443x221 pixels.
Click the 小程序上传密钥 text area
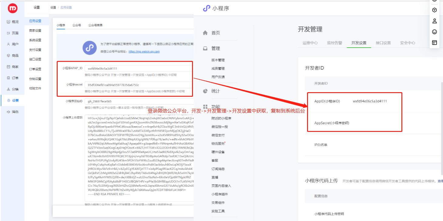(139, 158)
